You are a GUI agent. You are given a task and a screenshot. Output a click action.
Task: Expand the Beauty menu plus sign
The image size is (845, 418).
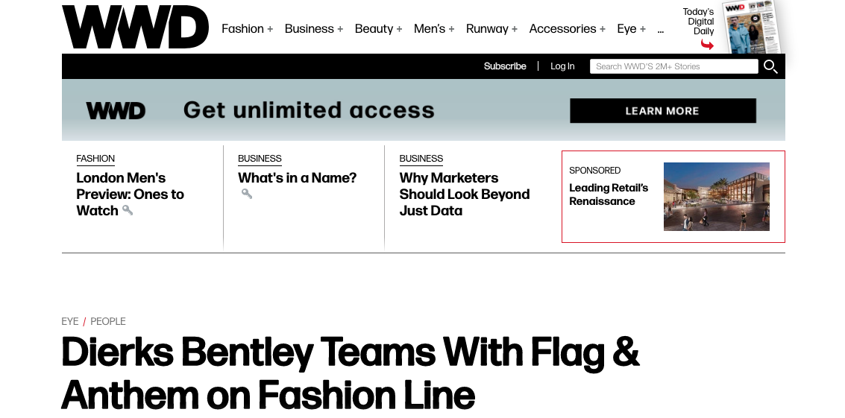point(399,29)
